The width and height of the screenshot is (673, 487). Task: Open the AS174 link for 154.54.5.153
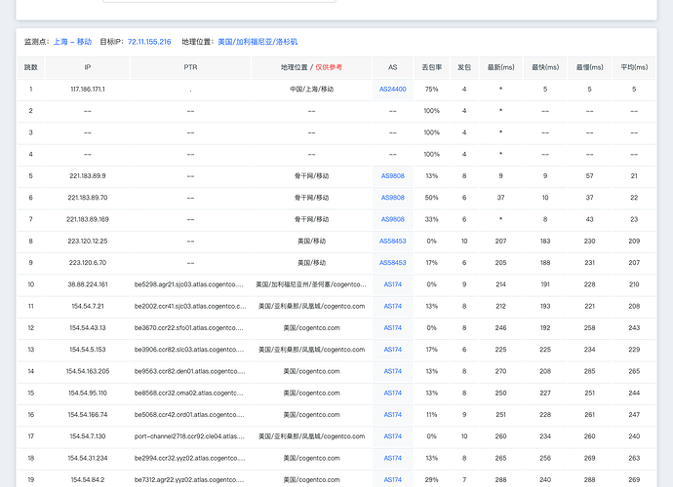393,350
